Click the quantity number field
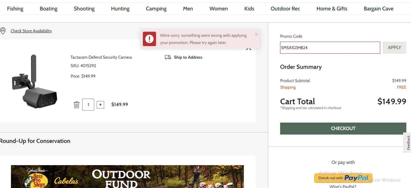Screen dimensions: 411x188 pos(88,105)
